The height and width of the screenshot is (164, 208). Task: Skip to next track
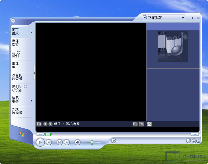tap(67, 142)
